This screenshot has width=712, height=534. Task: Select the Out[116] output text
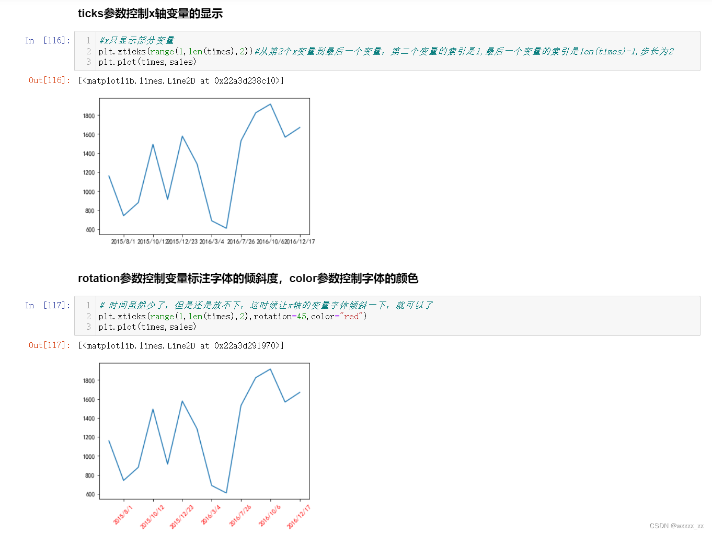coord(180,80)
